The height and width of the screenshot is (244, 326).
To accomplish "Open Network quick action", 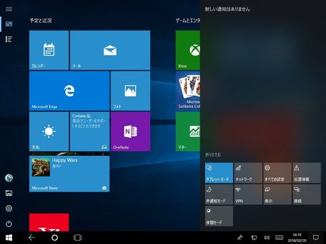I will [x=248, y=173].
